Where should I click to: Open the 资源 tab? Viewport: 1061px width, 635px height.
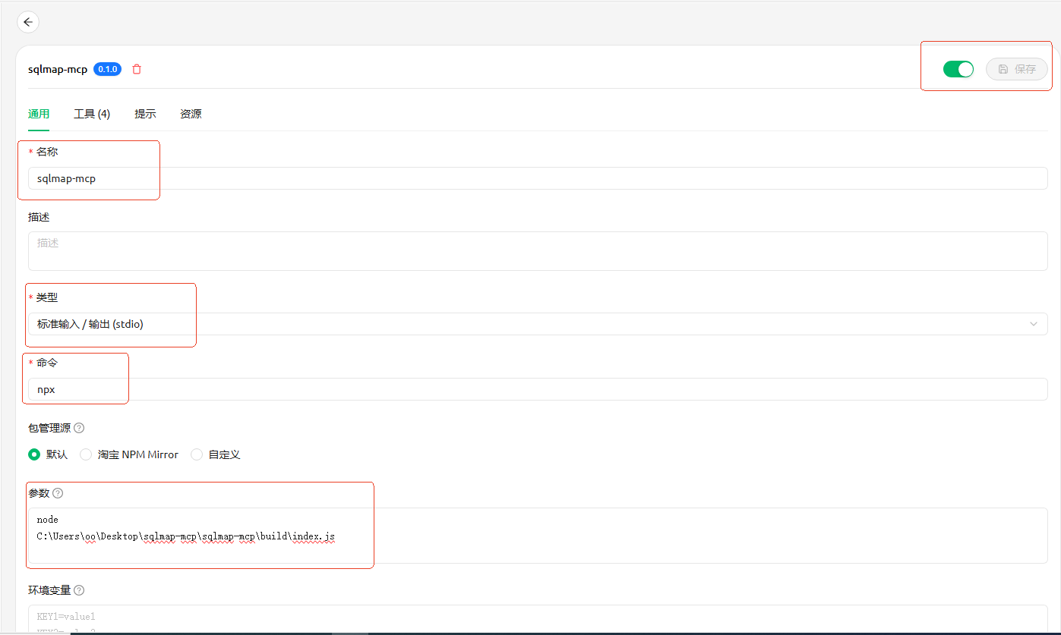(x=191, y=114)
